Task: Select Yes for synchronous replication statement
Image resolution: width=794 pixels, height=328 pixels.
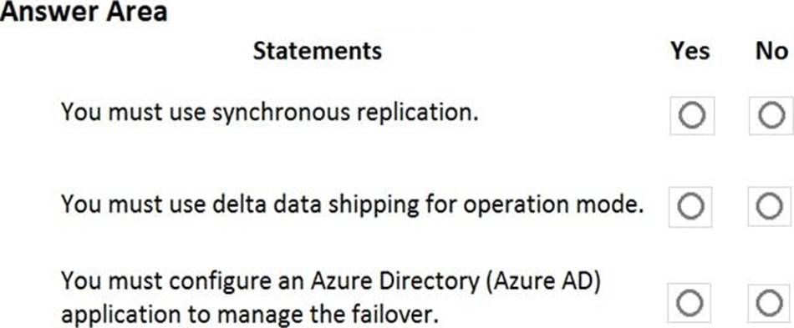Action: coord(692,116)
